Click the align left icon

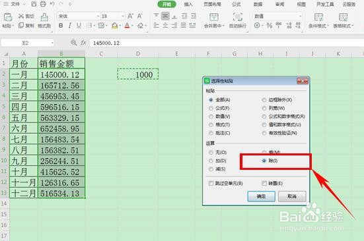156,25
